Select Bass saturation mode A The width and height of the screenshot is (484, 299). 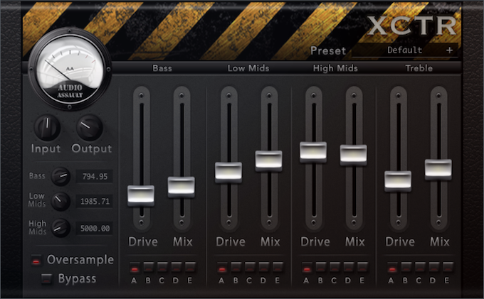pos(135,268)
